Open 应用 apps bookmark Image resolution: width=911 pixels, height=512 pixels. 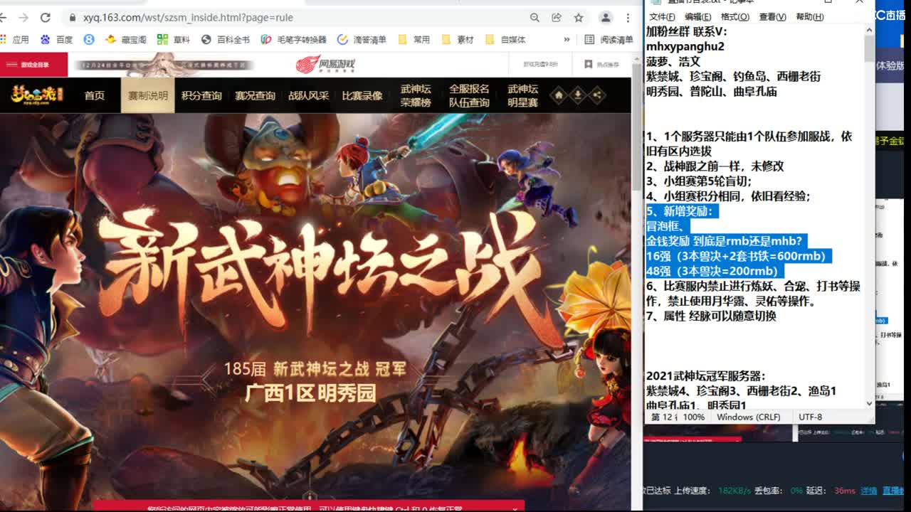(15, 40)
